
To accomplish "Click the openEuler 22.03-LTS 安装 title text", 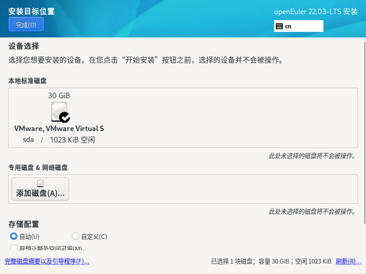I will [316, 11].
